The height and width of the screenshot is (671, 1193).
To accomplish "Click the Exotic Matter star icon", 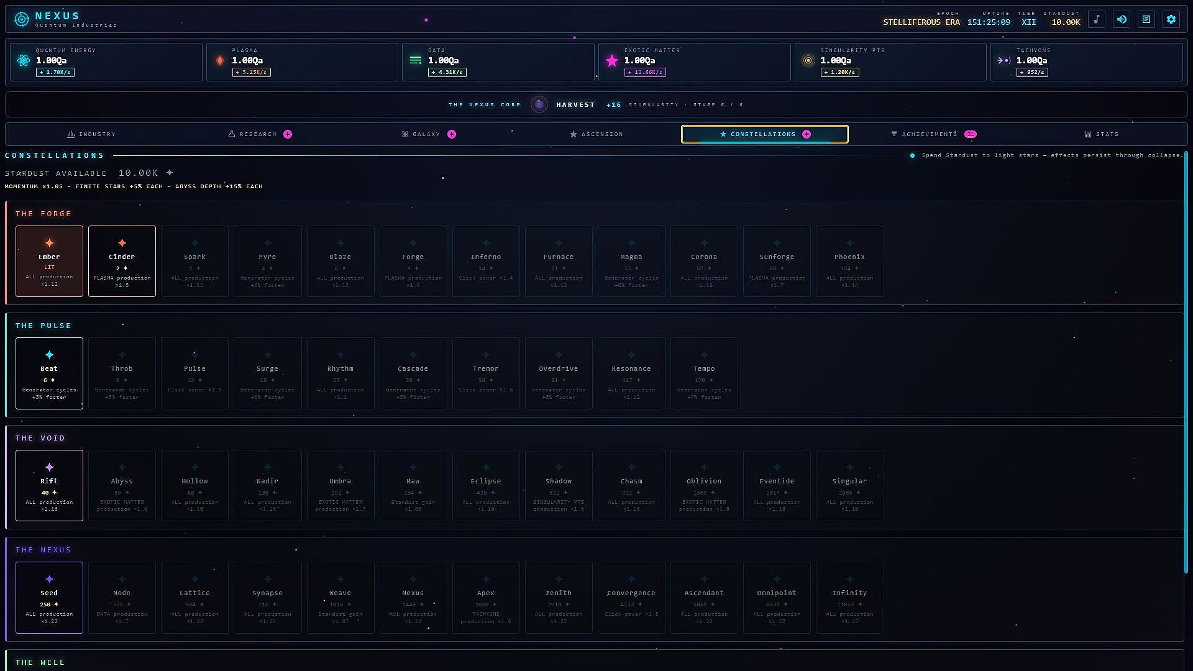I will pos(612,60).
